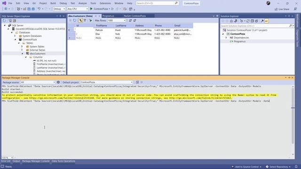This screenshot has height=169, width=301.
Task: Open notifications bell in status bar
Action: (296, 167)
